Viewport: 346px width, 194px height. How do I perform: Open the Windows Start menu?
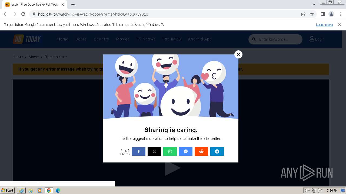click(8, 190)
